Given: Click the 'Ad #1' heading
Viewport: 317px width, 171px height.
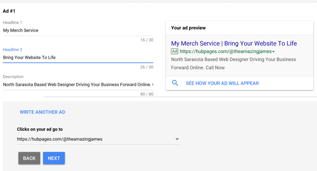Looking at the screenshot, I should click(9, 11).
